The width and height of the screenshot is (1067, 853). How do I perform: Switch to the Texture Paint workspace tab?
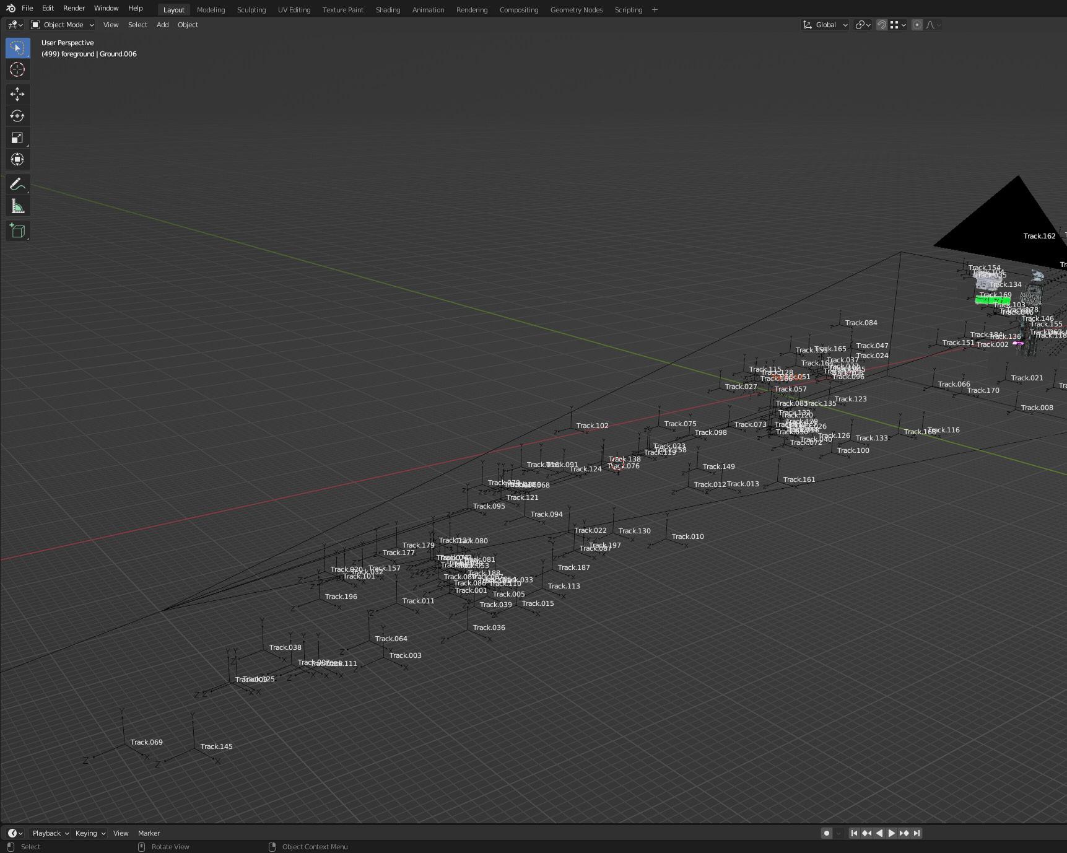click(x=343, y=10)
